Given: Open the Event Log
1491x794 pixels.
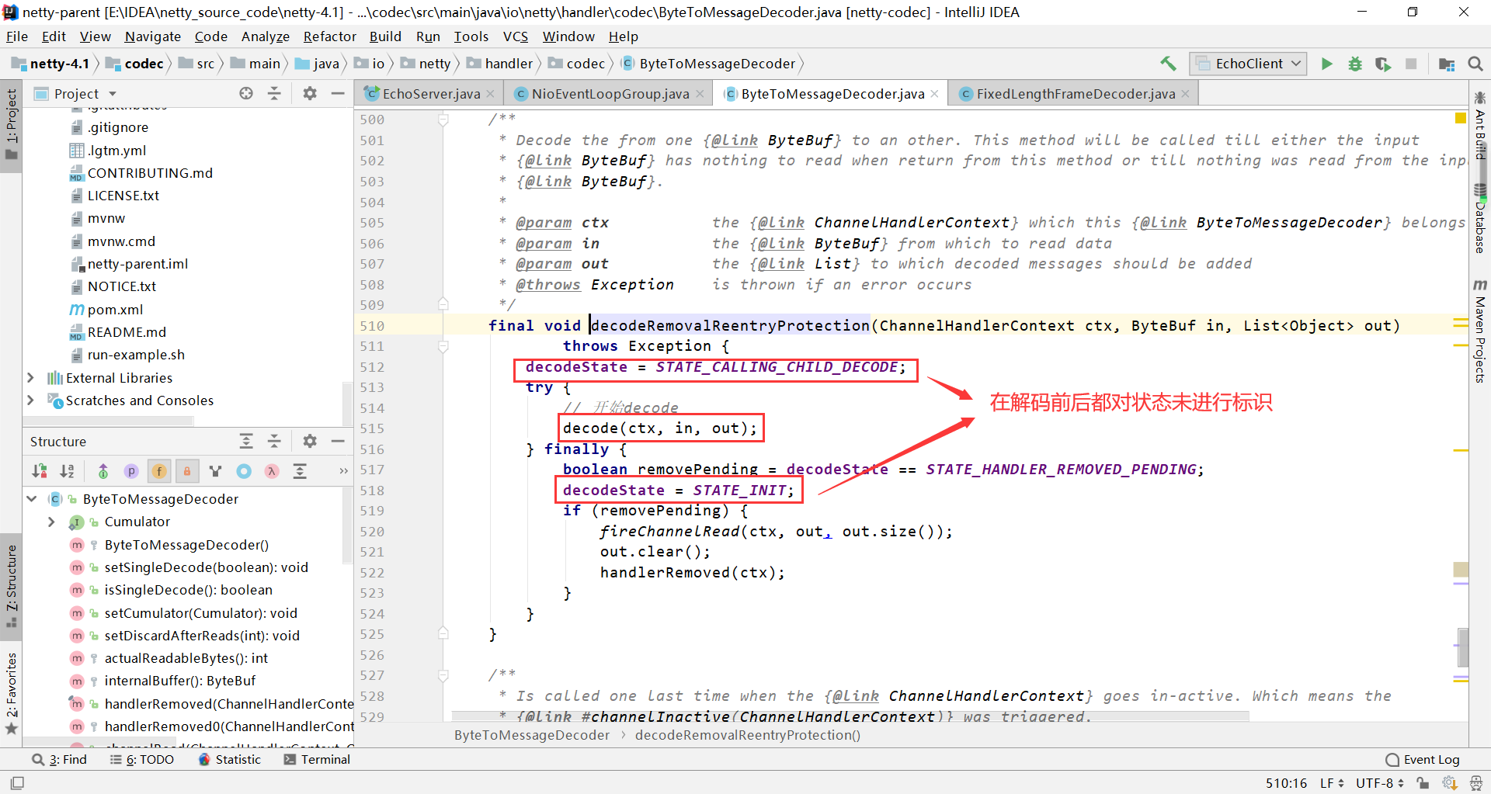Looking at the screenshot, I should pyautogui.click(x=1423, y=760).
